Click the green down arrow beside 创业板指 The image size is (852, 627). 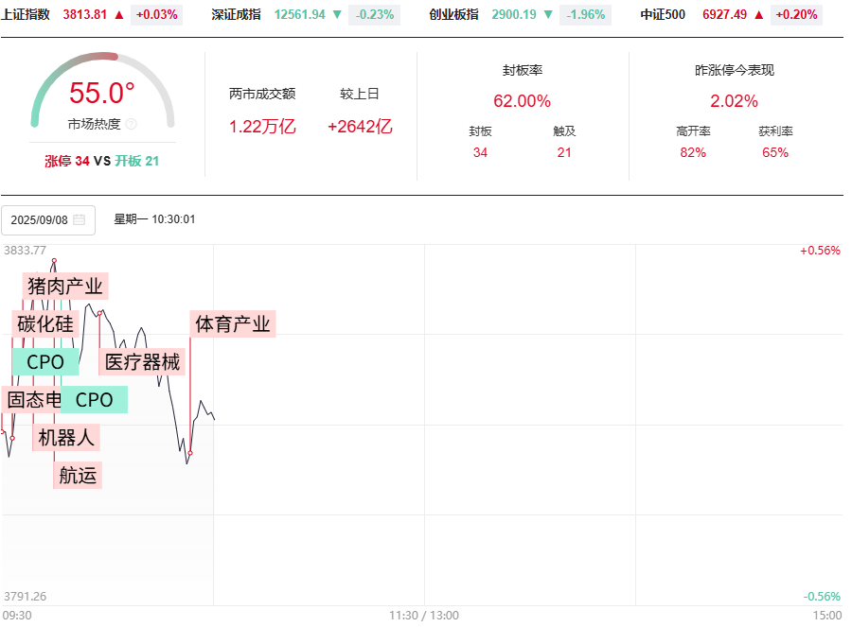(x=548, y=15)
